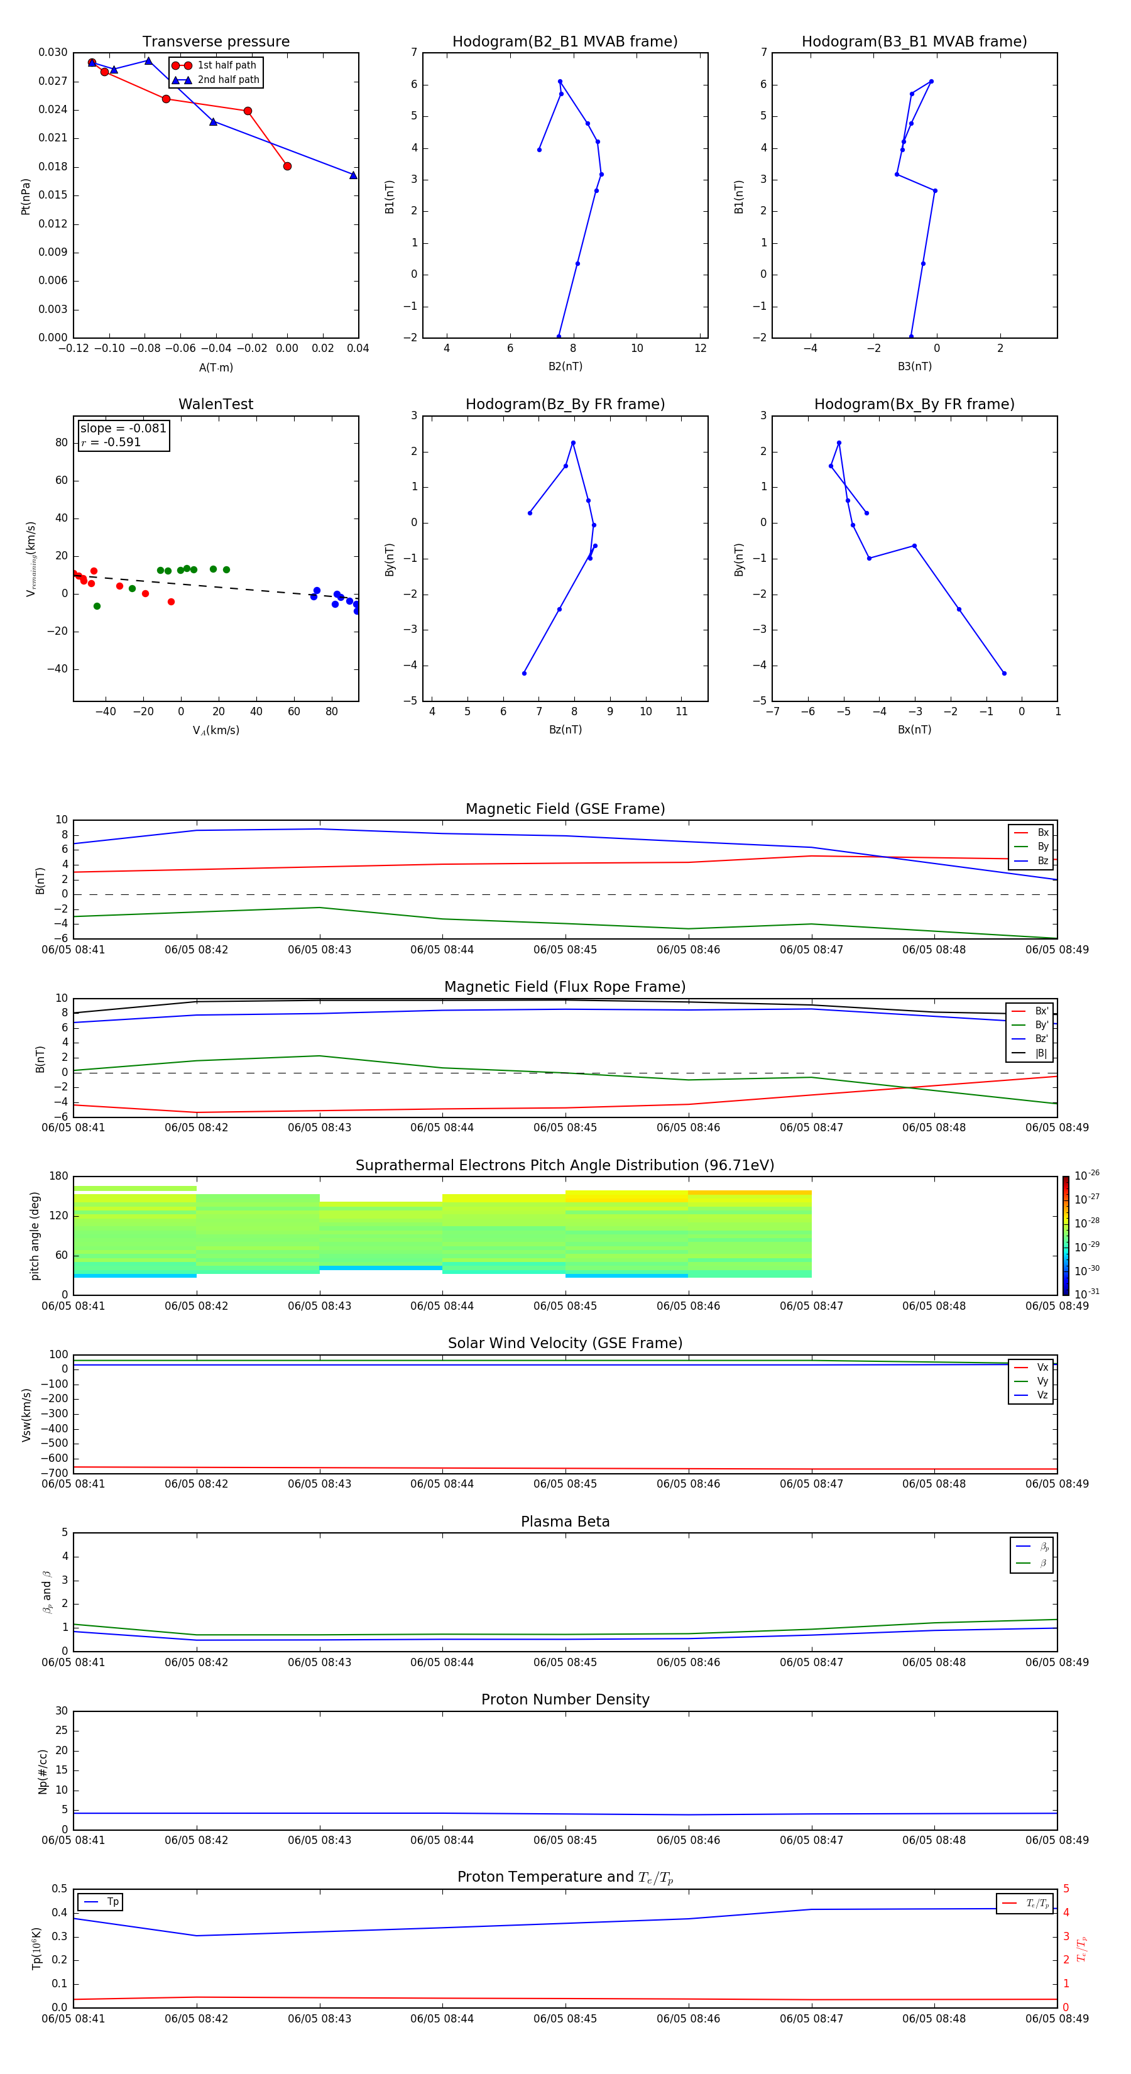
Task: Click the |B| legend entry in Flux Rope plot
Action: 1030,1053
